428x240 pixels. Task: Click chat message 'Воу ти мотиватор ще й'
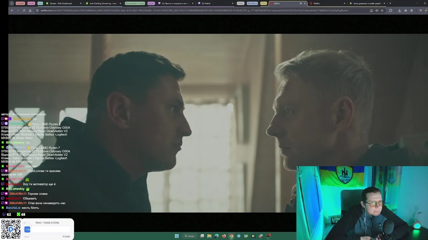coord(39,184)
